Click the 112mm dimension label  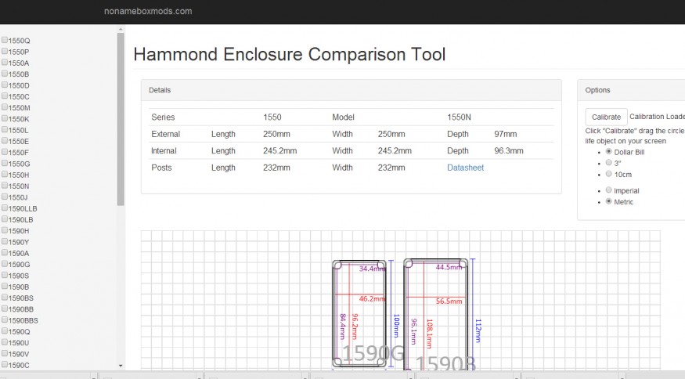[x=478, y=330]
